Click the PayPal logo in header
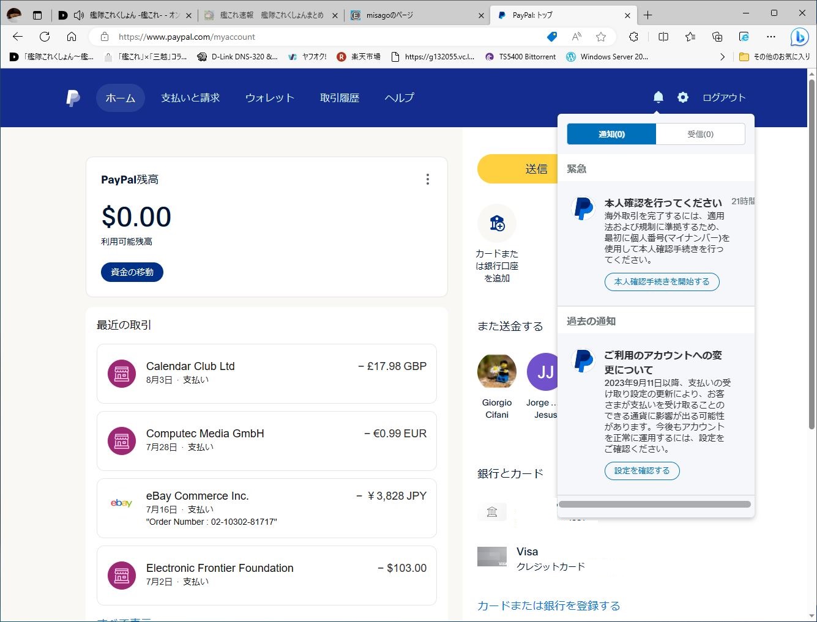 [x=73, y=98]
